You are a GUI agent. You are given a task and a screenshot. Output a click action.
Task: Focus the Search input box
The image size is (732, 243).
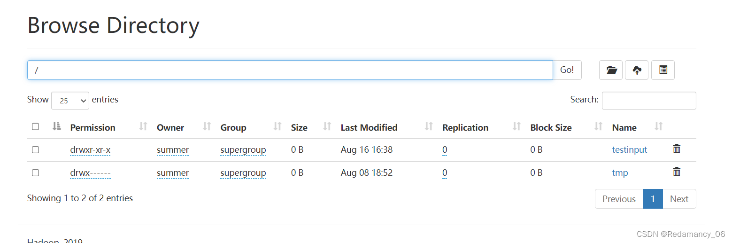click(649, 101)
